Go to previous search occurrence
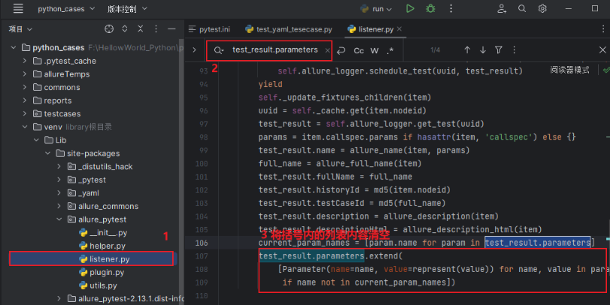 pos(467,50)
